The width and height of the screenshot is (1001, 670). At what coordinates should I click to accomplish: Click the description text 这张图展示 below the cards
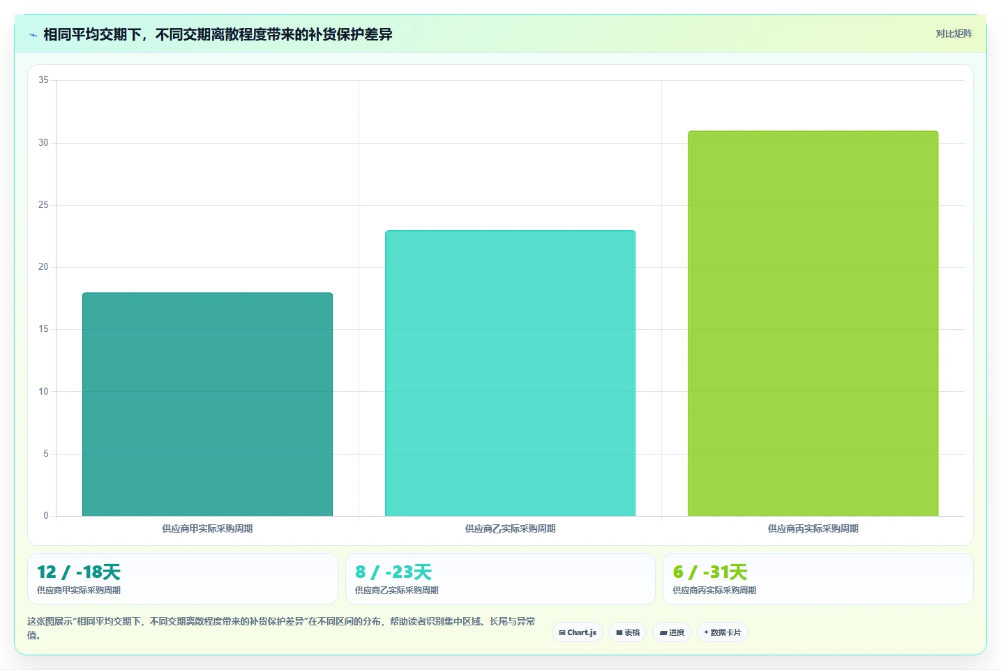281,628
